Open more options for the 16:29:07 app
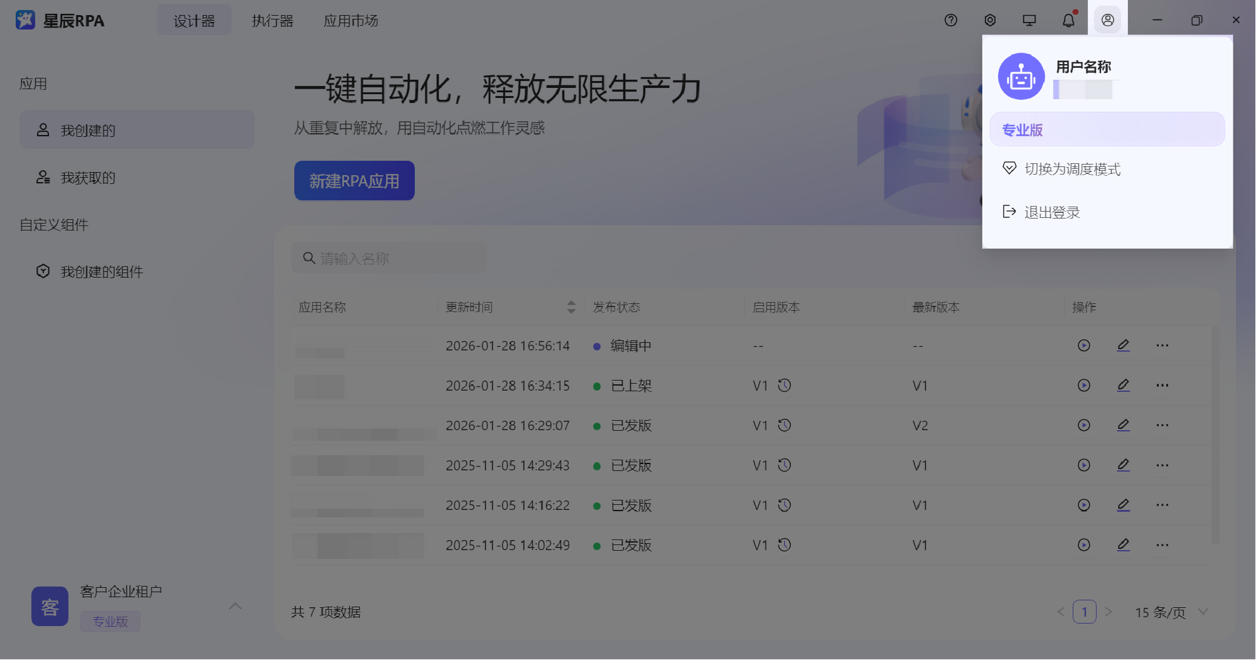 1162,425
